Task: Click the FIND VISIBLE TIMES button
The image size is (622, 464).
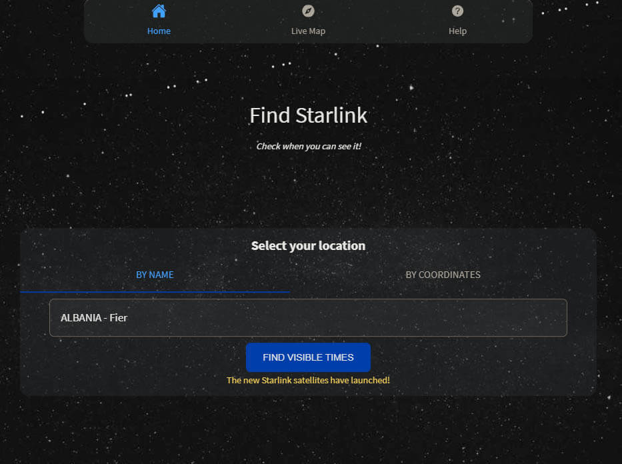Action: [308, 357]
